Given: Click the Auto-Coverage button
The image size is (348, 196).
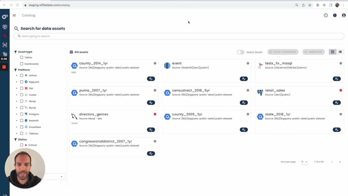Looking at the screenshot, I should click(x=283, y=52).
